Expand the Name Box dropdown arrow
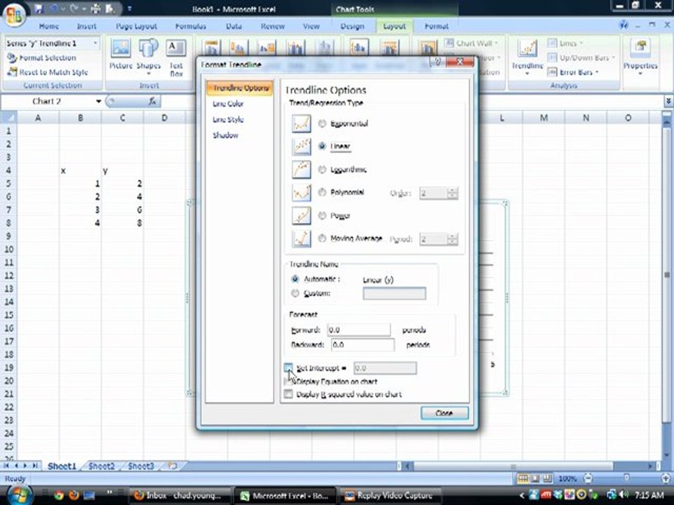This screenshot has height=505, width=674. (x=98, y=101)
